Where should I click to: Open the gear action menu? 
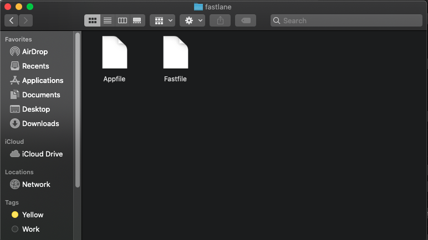click(x=192, y=20)
